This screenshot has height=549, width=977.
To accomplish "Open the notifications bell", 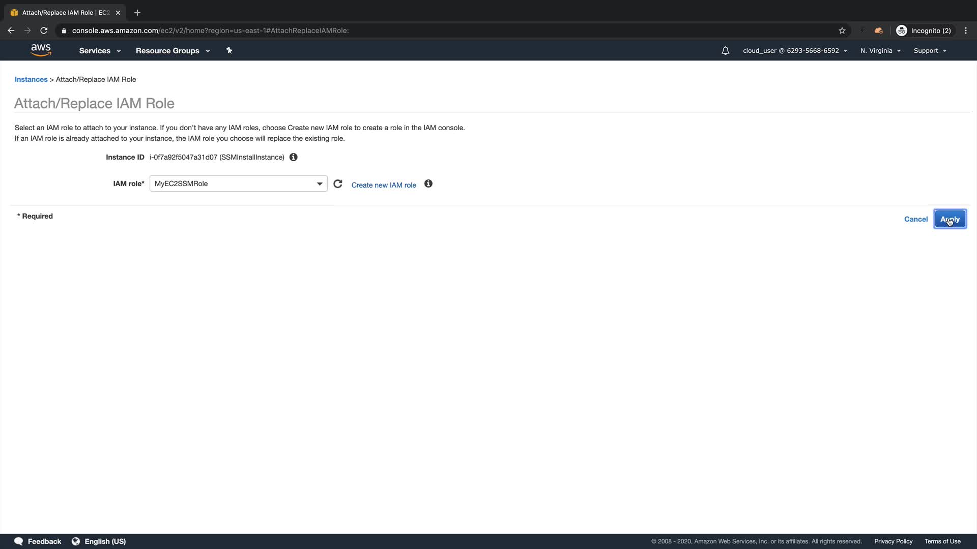I will pyautogui.click(x=725, y=51).
